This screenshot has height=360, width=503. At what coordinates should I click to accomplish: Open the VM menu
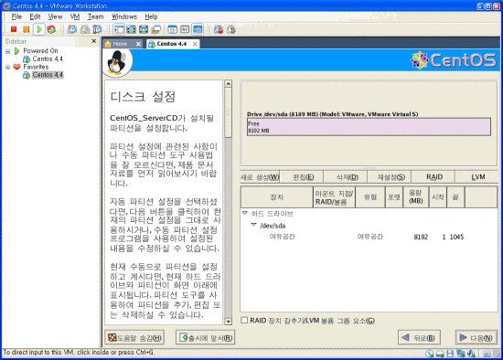[75, 16]
